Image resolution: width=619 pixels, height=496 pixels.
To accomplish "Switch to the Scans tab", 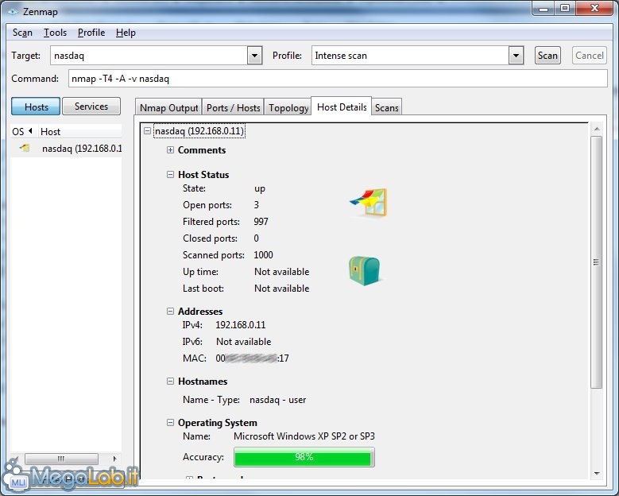I will pos(386,107).
